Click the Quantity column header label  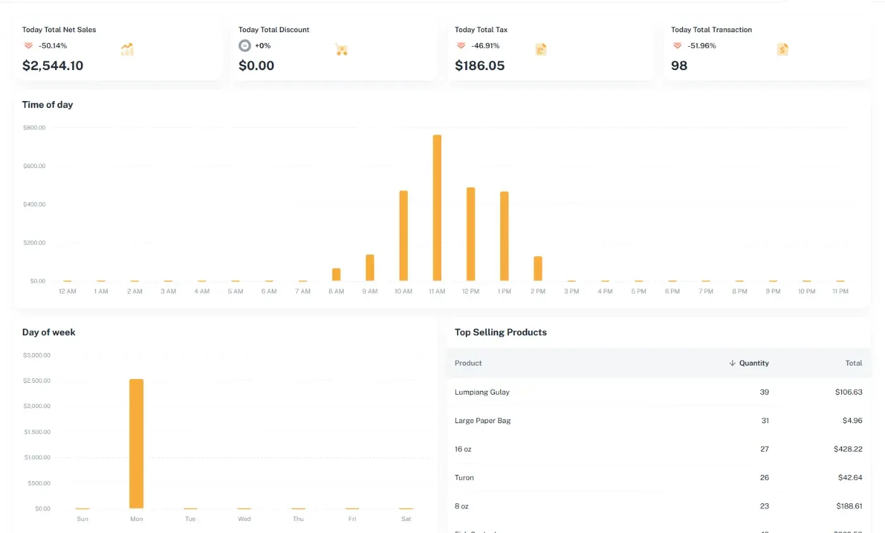pos(754,363)
